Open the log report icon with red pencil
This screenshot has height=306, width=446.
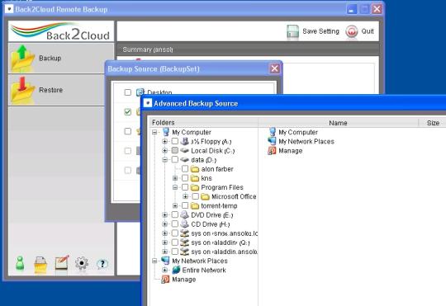(61, 263)
